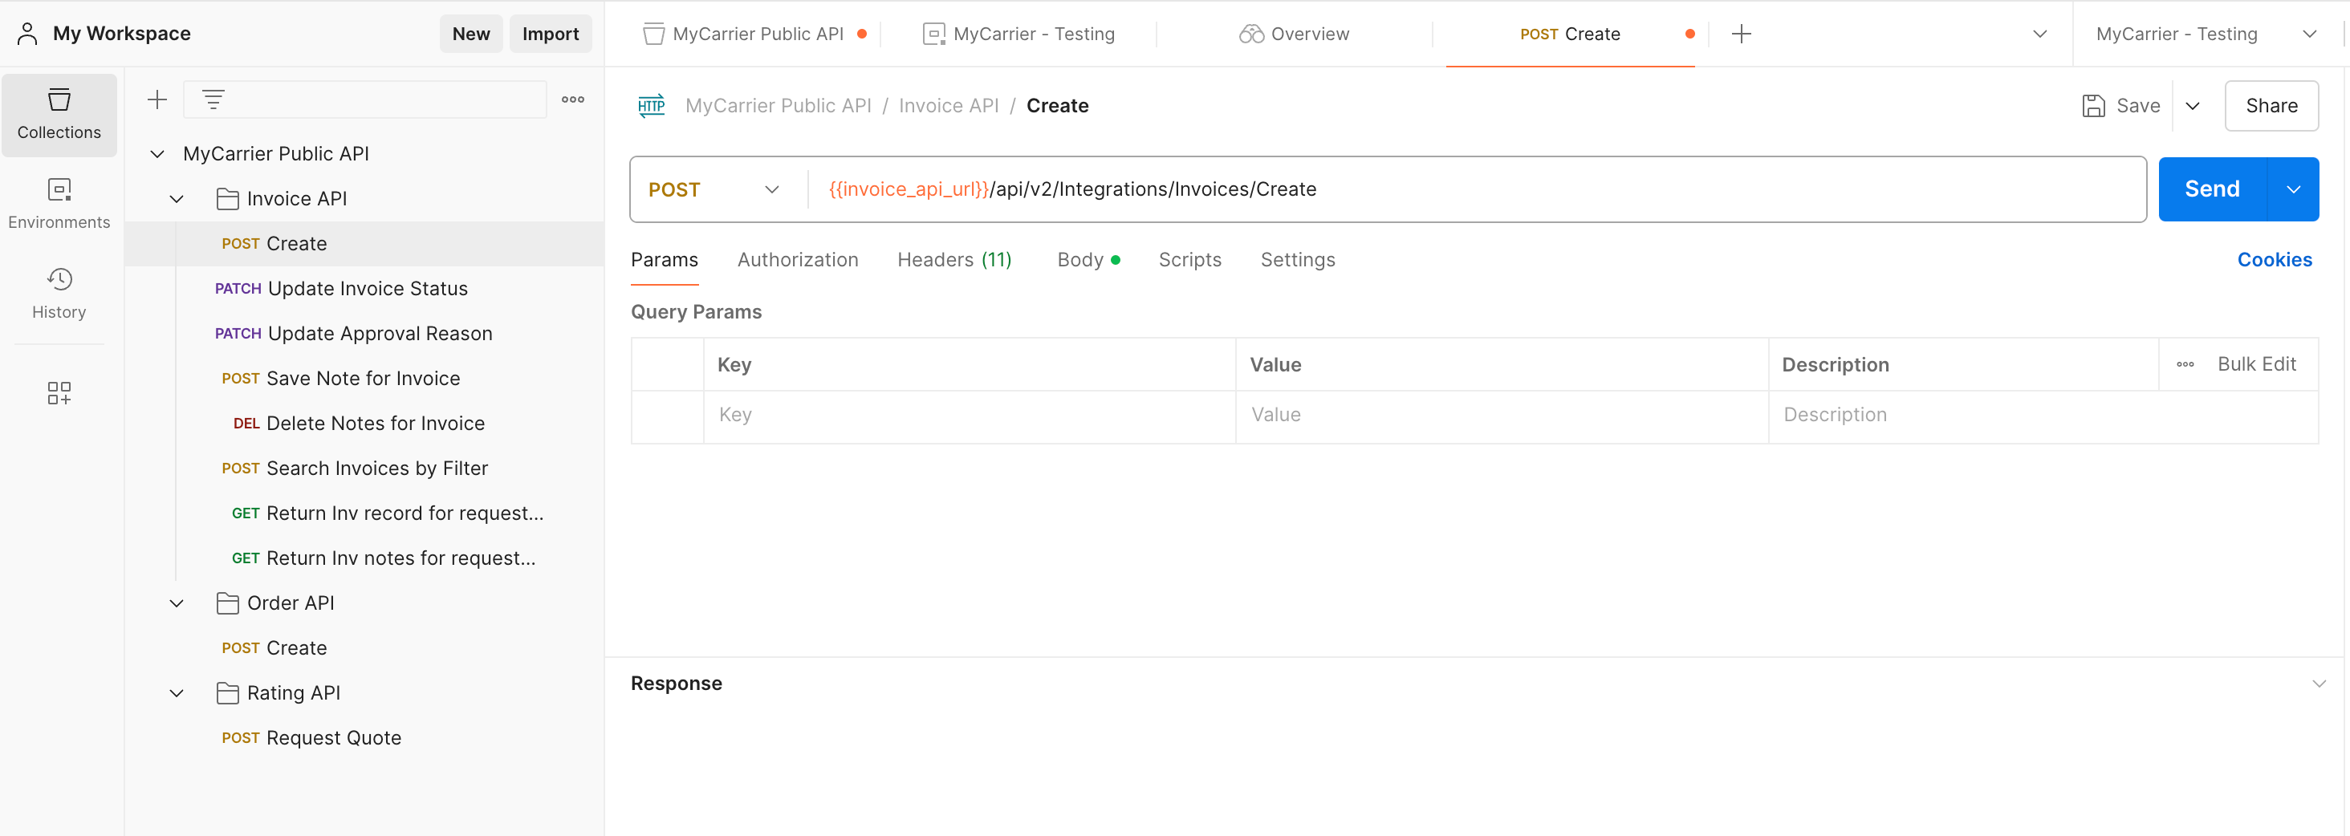This screenshot has width=2350, height=836.
Task: Switch to the Scripts tab
Action: [x=1189, y=260]
